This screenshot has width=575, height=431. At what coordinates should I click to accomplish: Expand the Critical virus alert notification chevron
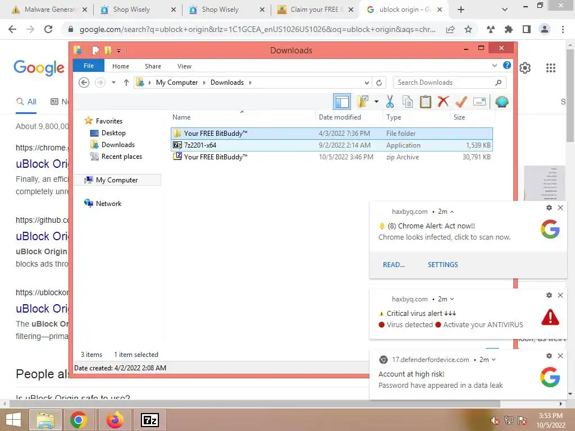pyautogui.click(x=452, y=299)
